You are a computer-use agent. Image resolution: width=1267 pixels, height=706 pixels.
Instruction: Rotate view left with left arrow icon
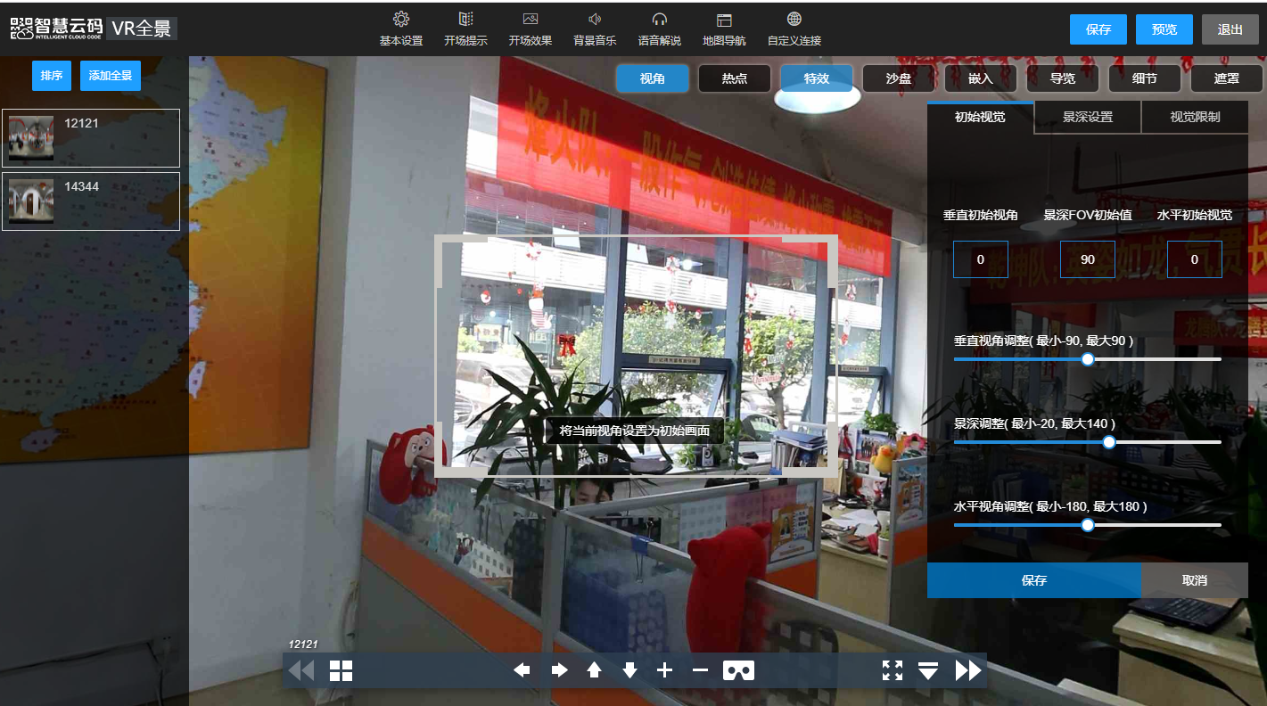click(x=522, y=670)
